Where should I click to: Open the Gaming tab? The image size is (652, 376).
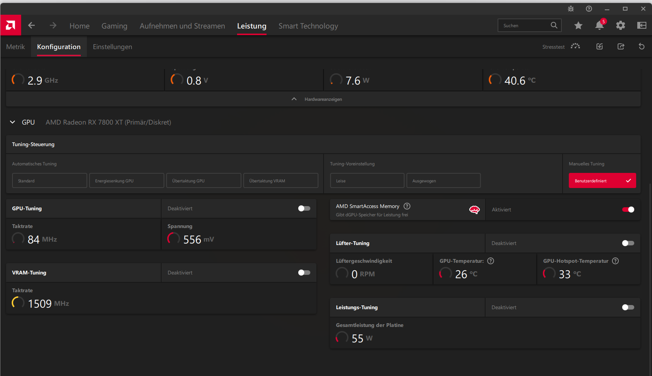114,26
